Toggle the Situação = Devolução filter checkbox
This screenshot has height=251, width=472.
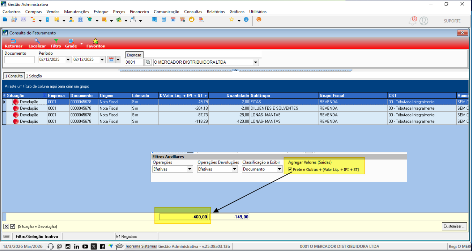click(x=13, y=227)
